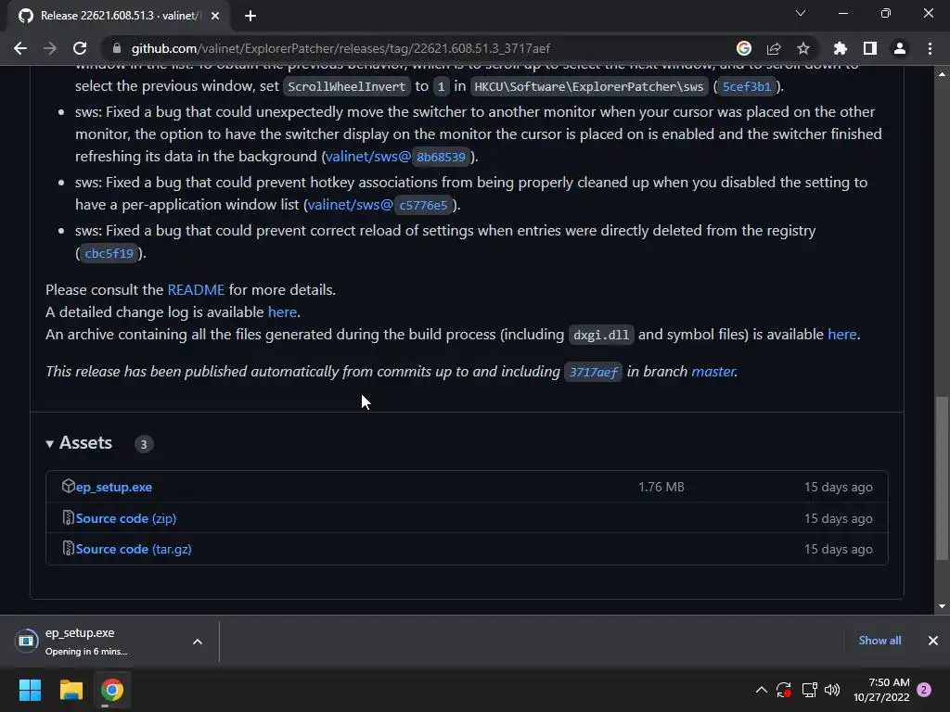This screenshot has height=712, width=950.
Task: Open commit 5cef3b1 link
Action: pyautogui.click(x=747, y=86)
